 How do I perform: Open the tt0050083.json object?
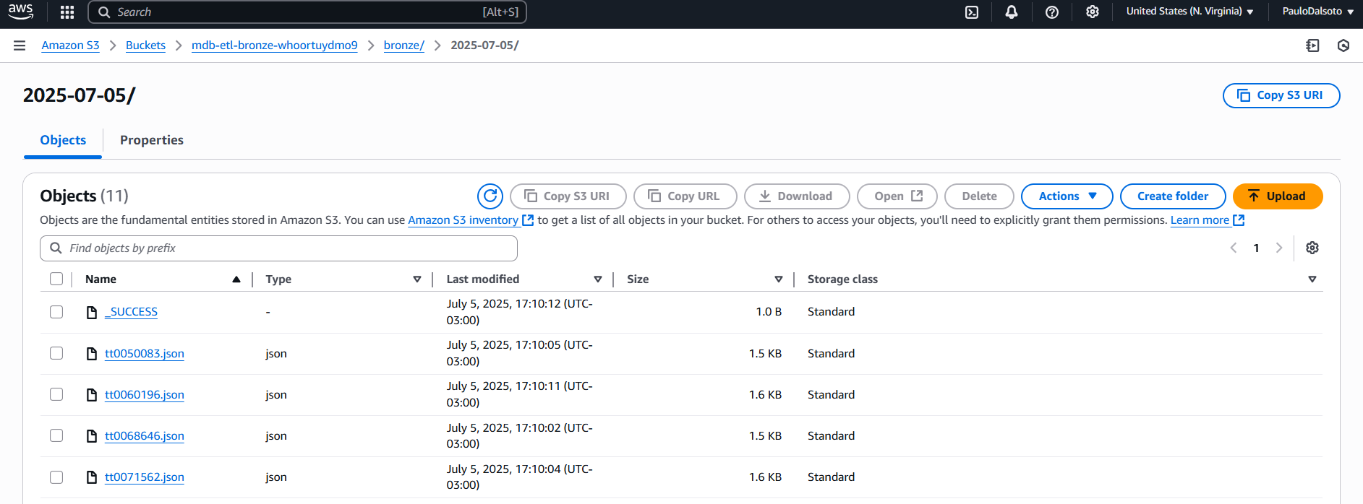point(145,353)
